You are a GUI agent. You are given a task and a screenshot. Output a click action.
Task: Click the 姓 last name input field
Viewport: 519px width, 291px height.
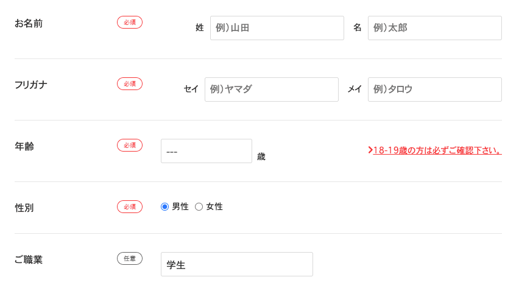[277, 28]
